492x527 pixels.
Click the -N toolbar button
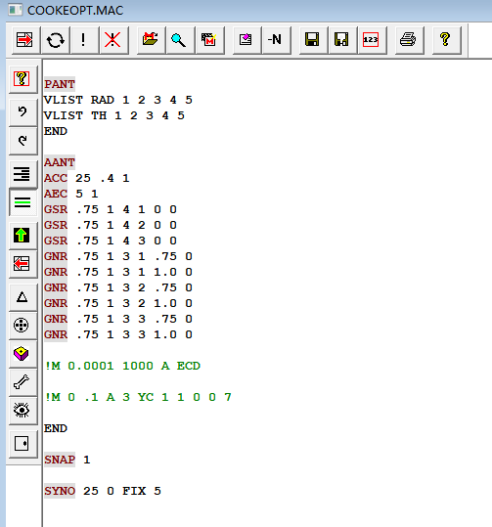276,40
